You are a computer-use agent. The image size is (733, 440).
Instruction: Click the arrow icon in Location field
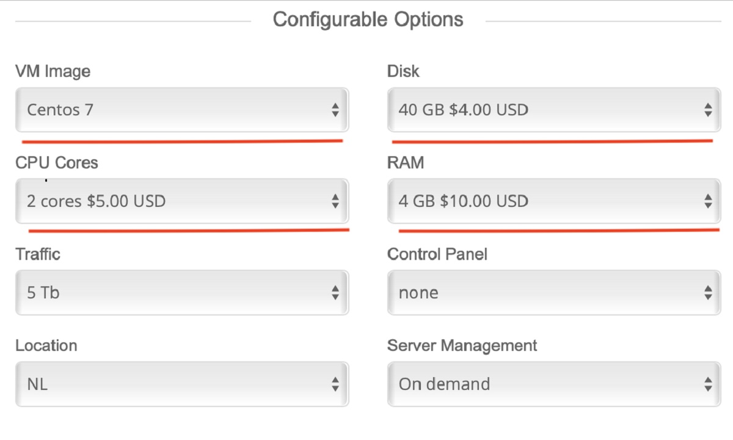coord(335,384)
